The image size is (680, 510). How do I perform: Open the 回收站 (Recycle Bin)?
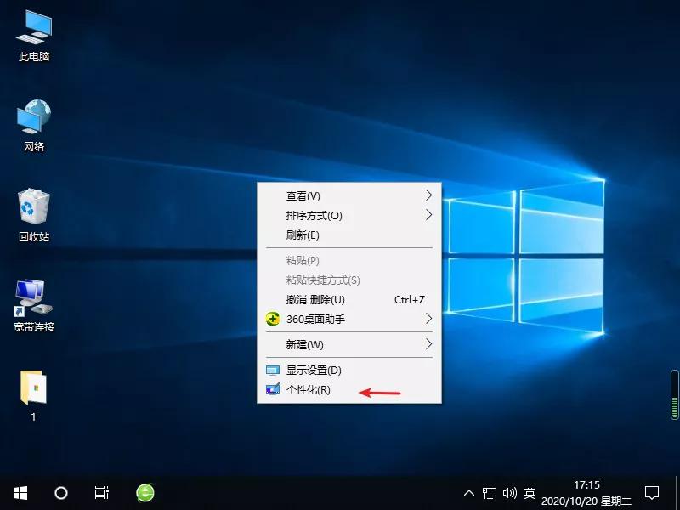pos(32,212)
